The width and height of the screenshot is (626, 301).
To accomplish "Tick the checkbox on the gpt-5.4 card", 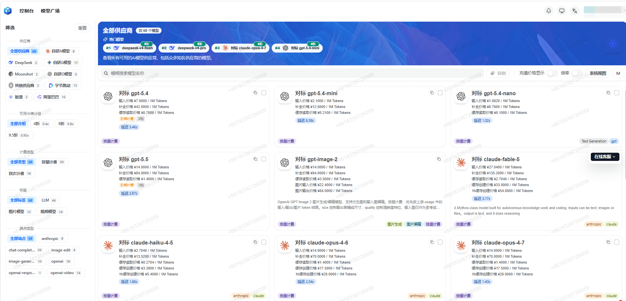I will [264, 93].
